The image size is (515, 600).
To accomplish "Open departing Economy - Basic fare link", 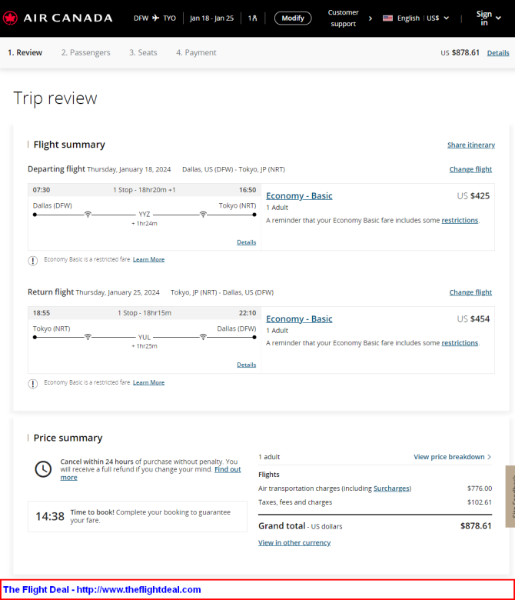I will pos(299,196).
